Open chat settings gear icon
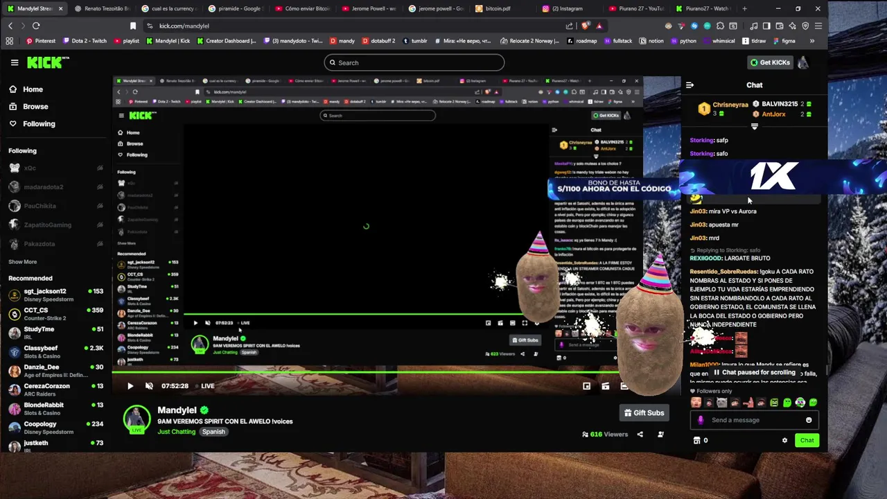 (784, 440)
